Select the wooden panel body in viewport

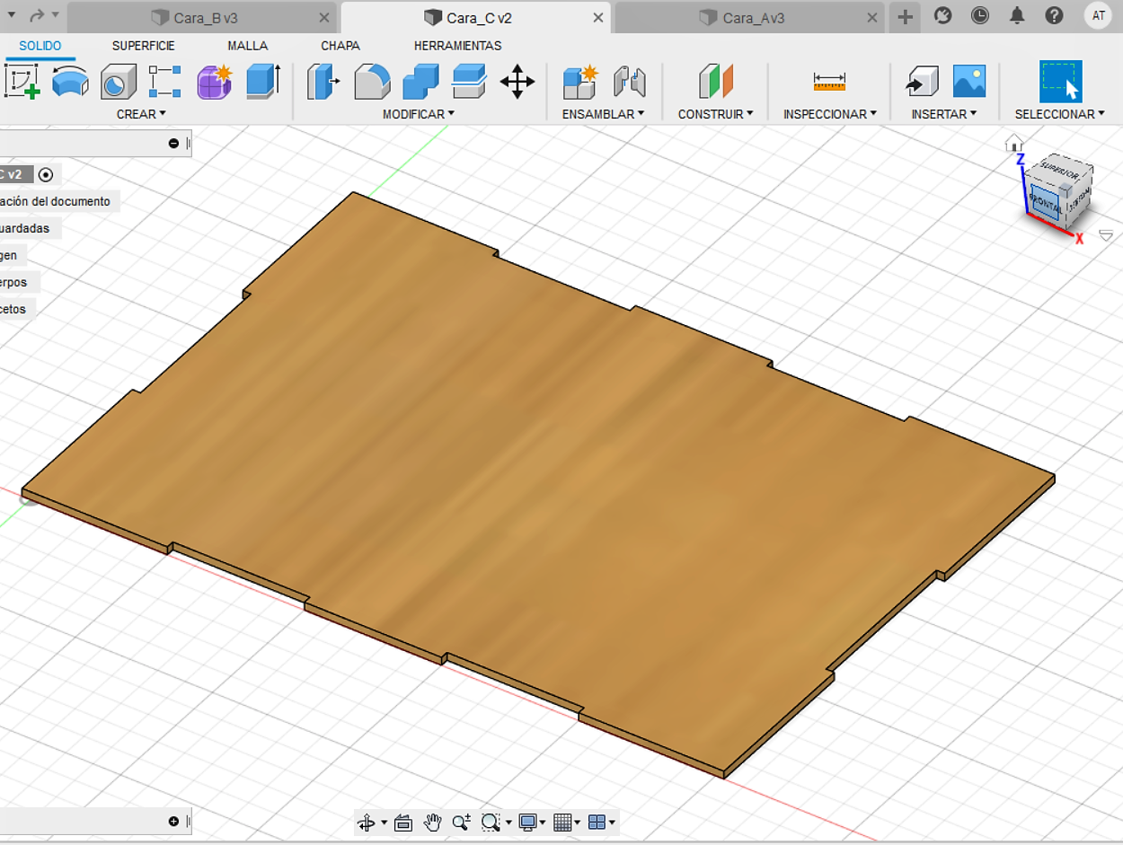(x=539, y=485)
